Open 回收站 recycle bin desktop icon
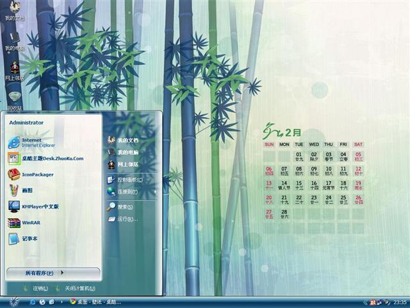This screenshot has width=410, height=308. (15, 101)
